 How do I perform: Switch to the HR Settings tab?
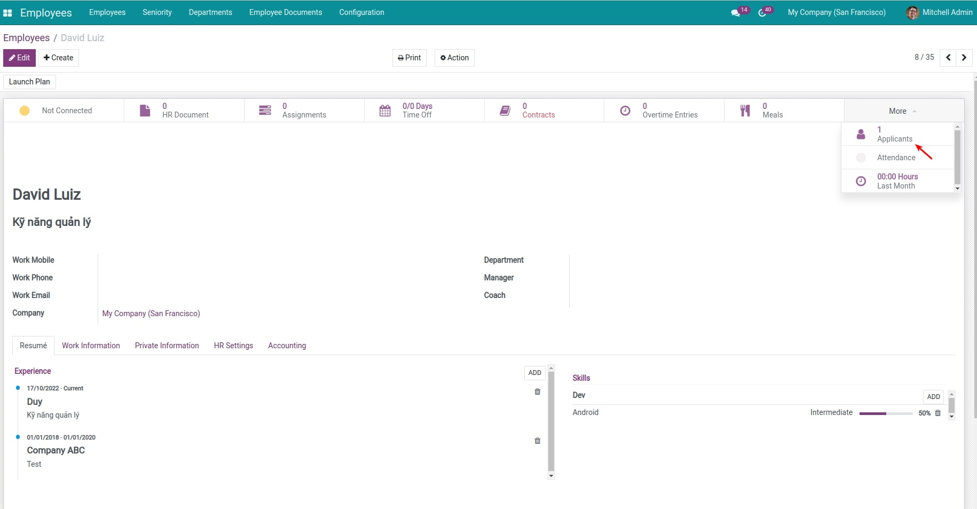pos(233,346)
